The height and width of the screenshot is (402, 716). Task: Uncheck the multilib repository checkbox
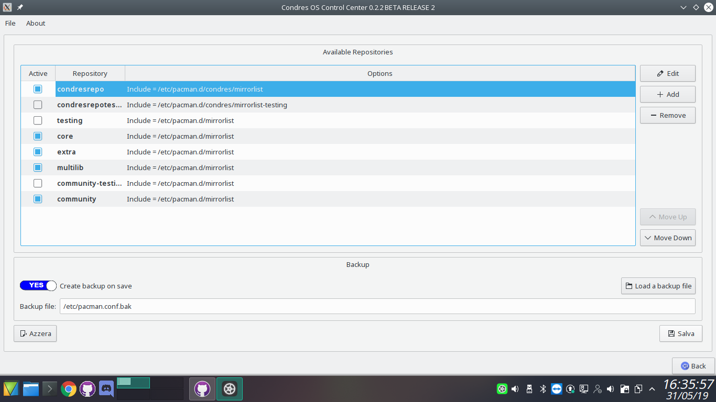(38, 167)
